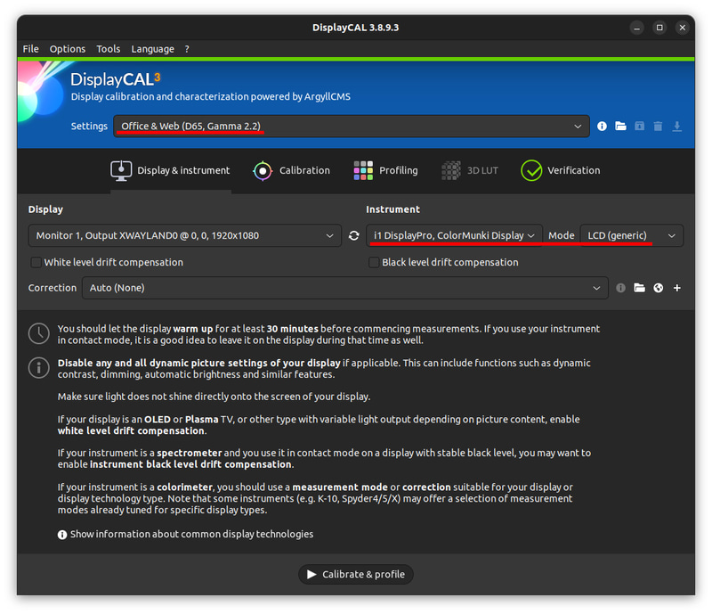Enable black level drift compensation
This screenshot has height=614, width=712.
tap(371, 262)
